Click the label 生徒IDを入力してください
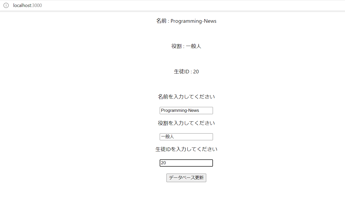The width and height of the screenshot is (345, 202). coord(186,149)
